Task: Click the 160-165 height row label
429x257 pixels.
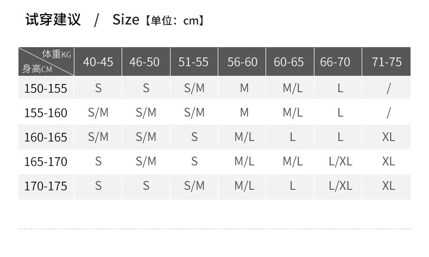Action: (x=46, y=137)
